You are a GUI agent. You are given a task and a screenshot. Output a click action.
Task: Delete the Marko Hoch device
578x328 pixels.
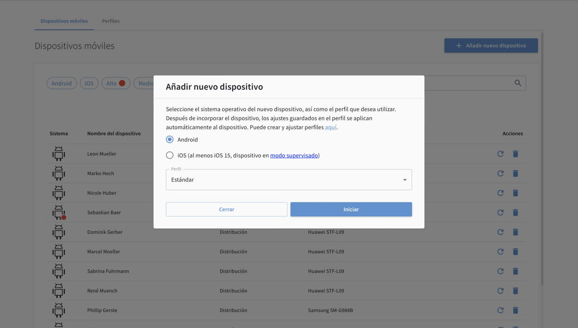tap(515, 173)
